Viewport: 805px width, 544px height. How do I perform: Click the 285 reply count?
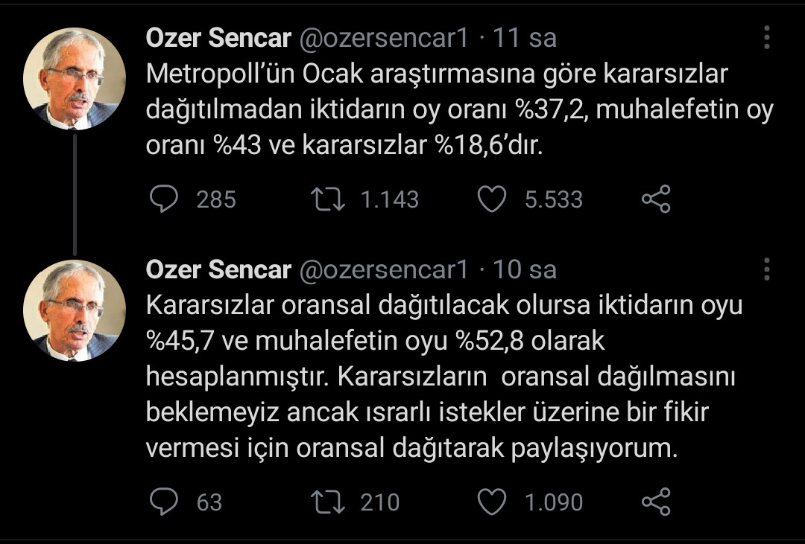click(215, 198)
